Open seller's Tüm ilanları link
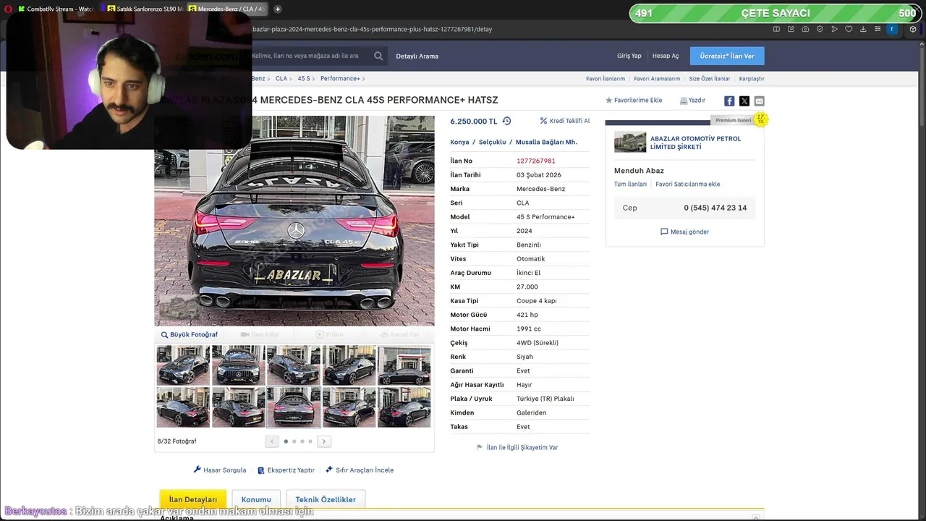 coord(630,184)
